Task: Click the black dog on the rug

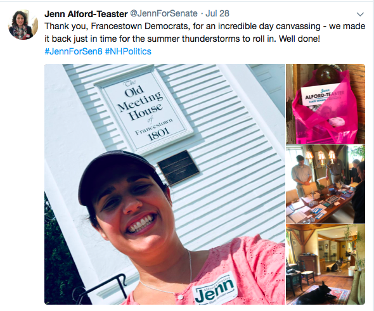Action: 315,294
